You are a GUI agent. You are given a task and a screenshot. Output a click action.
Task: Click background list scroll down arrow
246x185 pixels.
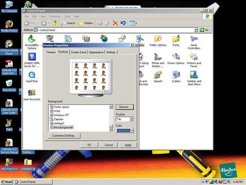(x=111, y=129)
